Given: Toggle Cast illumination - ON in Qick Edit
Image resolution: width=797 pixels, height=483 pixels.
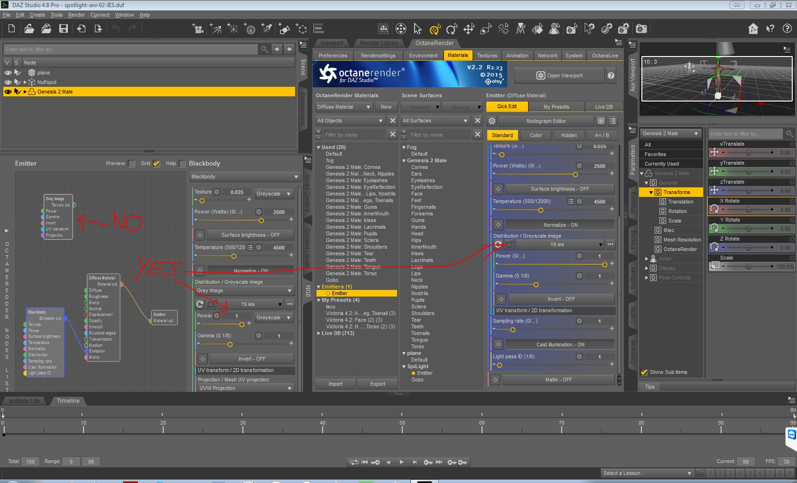Looking at the screenshot, I should click(x=560, y=344).
